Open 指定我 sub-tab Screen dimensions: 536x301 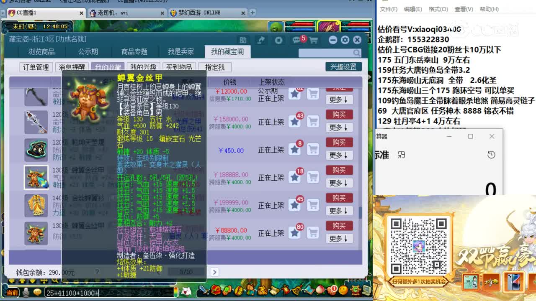point(215,67)
